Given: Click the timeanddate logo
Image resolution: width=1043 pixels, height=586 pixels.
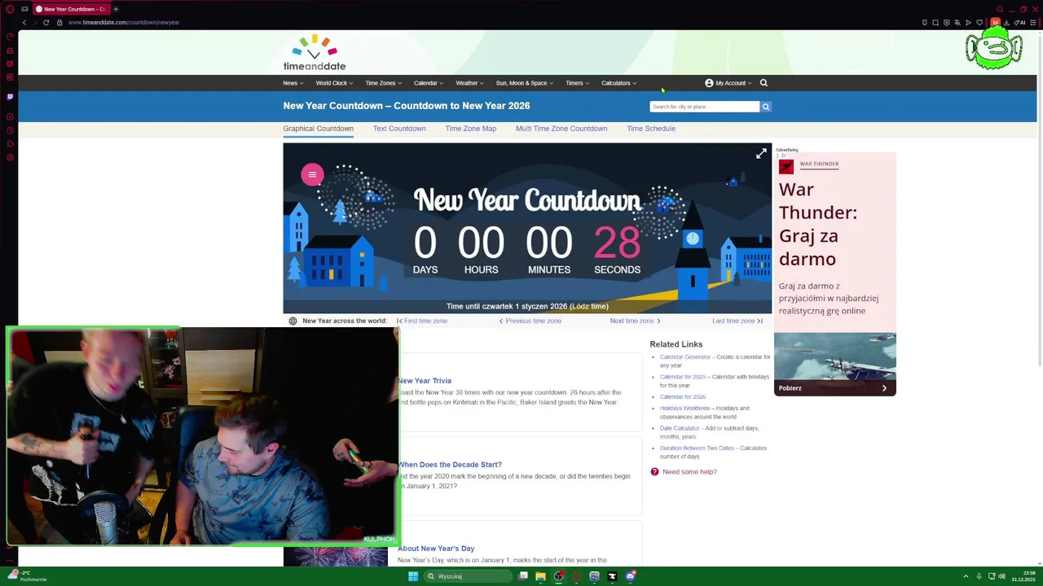Looking at the screenshot, I should (x=315, y=53).
